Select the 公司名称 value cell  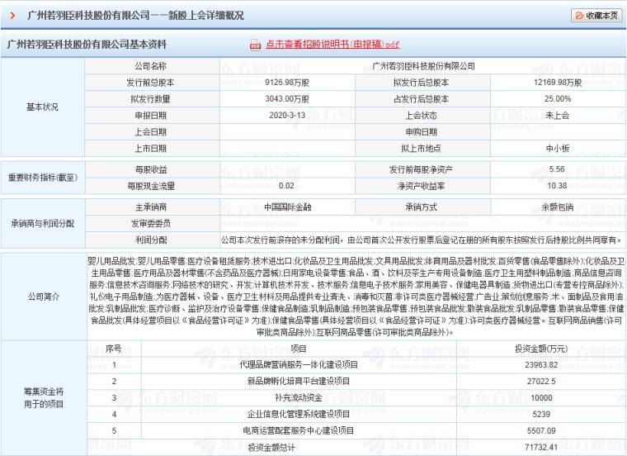click(x=422, y=66)
